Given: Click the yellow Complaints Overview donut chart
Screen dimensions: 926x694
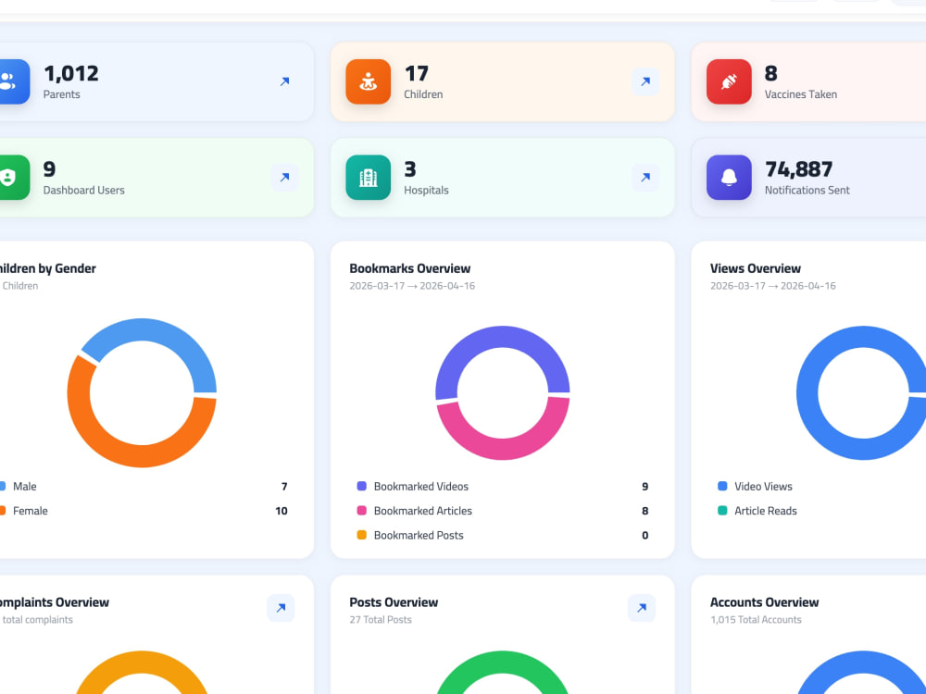Looking at the screenshot, I should [142, 663].
